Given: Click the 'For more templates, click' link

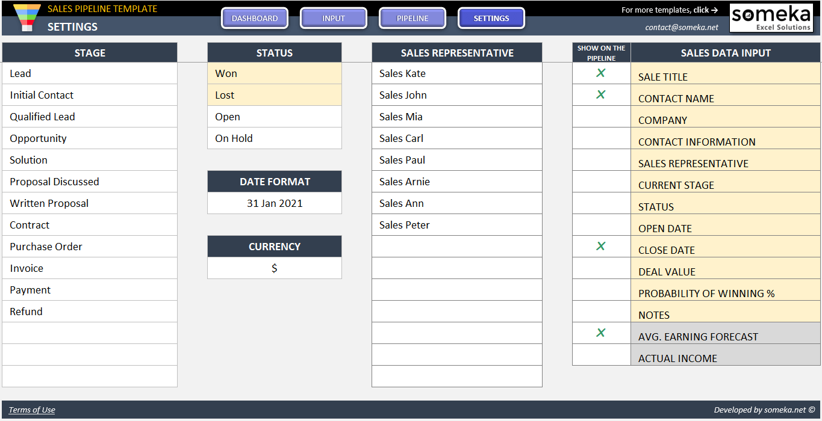Looking at the screenshot, I should point(670,10).
